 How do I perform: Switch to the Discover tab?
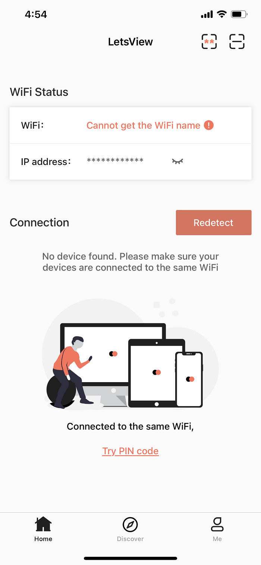(x=130, y=529)
